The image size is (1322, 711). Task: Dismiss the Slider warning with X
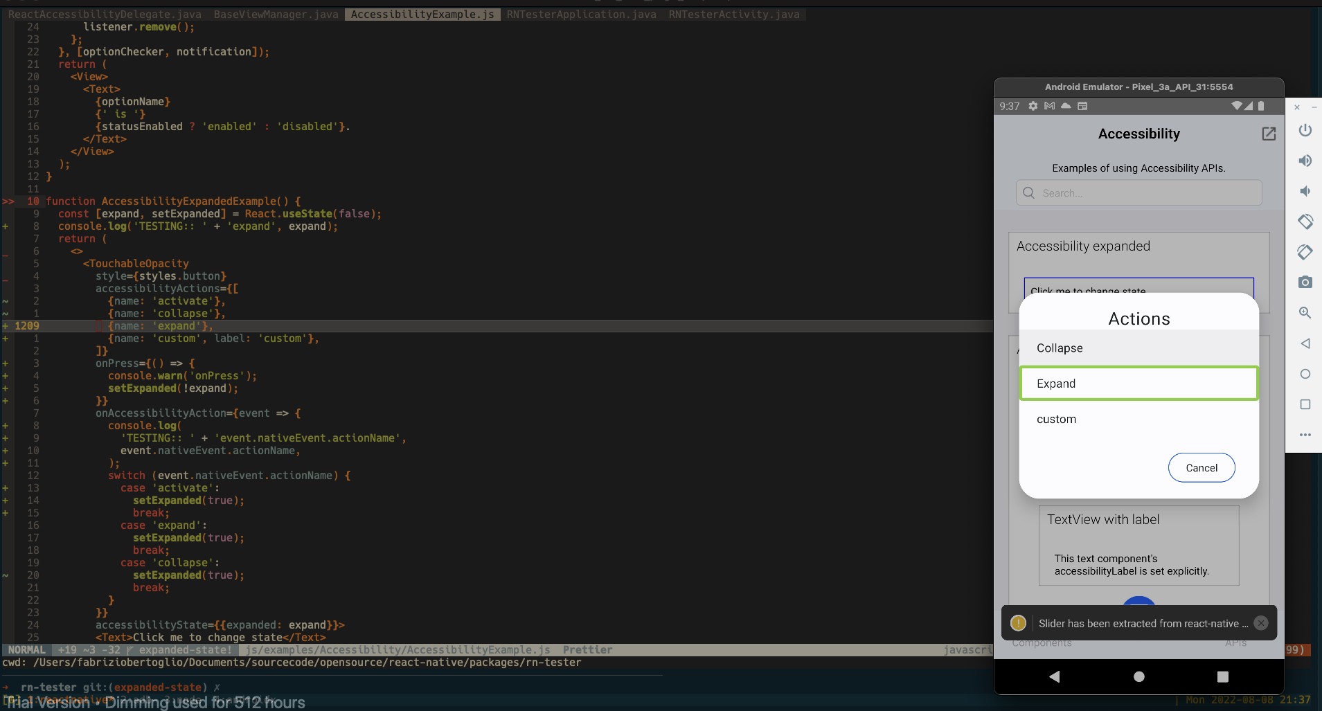click(1261, 623)
